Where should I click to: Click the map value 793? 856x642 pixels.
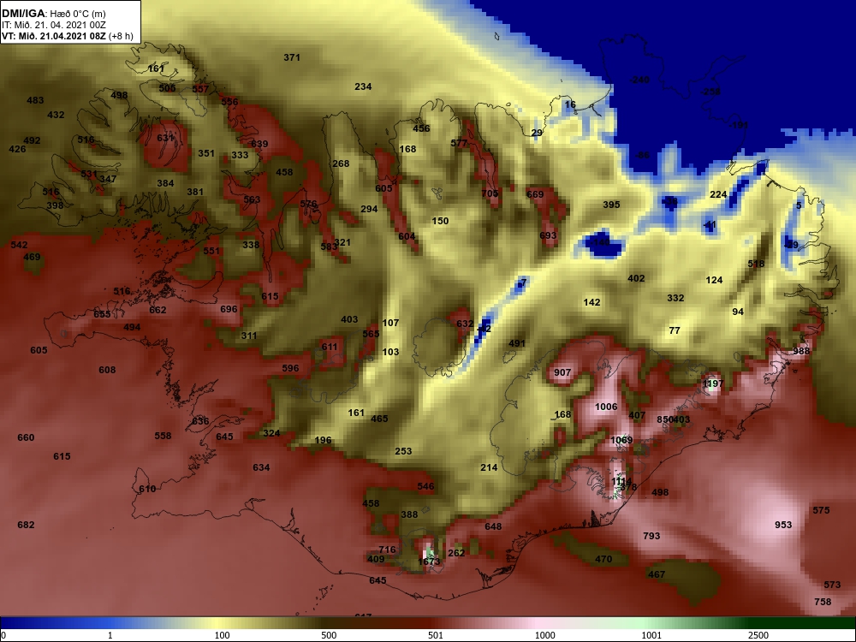click(651, 536)
